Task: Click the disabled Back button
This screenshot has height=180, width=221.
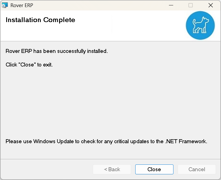Action: [112, 169]
